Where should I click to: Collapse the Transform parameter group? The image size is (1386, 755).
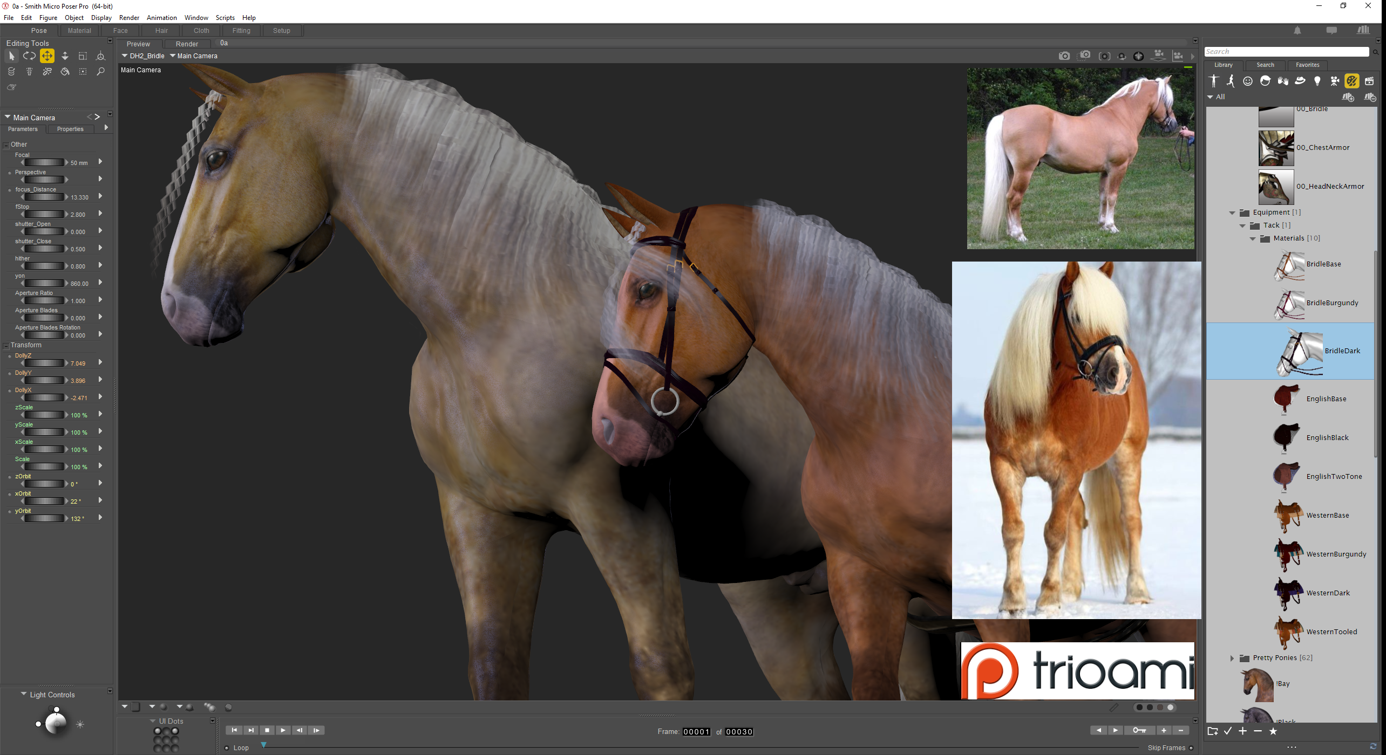point(6,346)
